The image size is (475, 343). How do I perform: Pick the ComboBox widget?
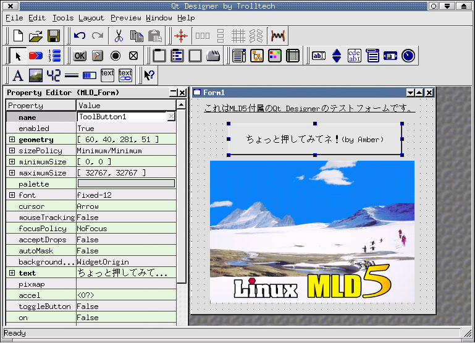372,56
